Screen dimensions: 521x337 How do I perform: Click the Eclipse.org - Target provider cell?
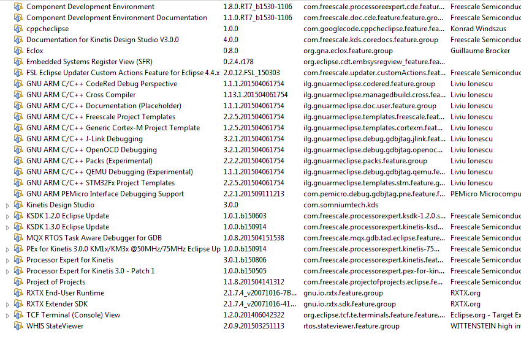(486, 315)
